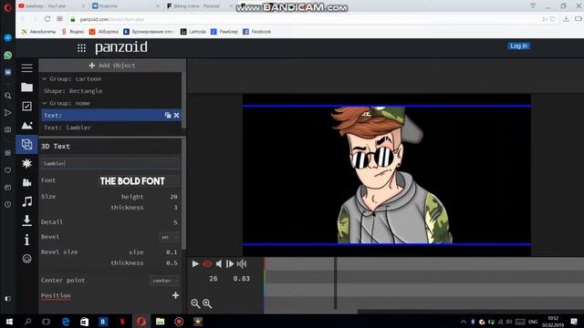Click the cartoon character preview canvas
584x328 pixels.
[387, 175]
